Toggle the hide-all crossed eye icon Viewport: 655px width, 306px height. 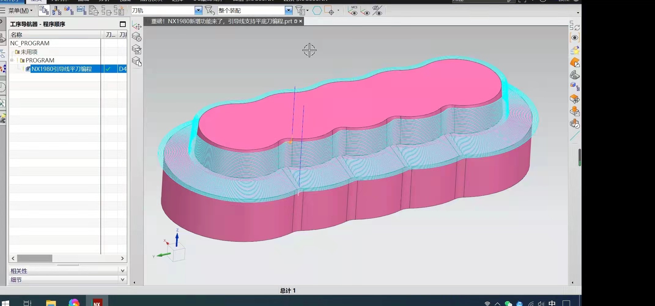[x=377, y=11]
